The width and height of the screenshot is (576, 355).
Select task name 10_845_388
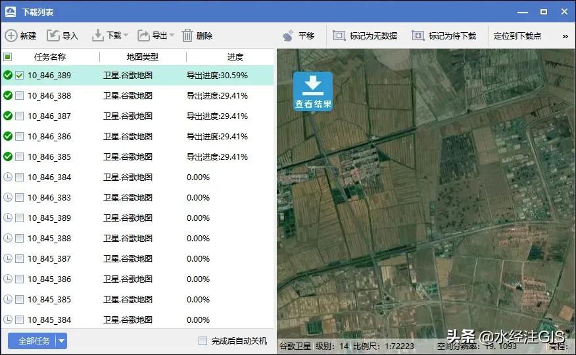point(49,238)
